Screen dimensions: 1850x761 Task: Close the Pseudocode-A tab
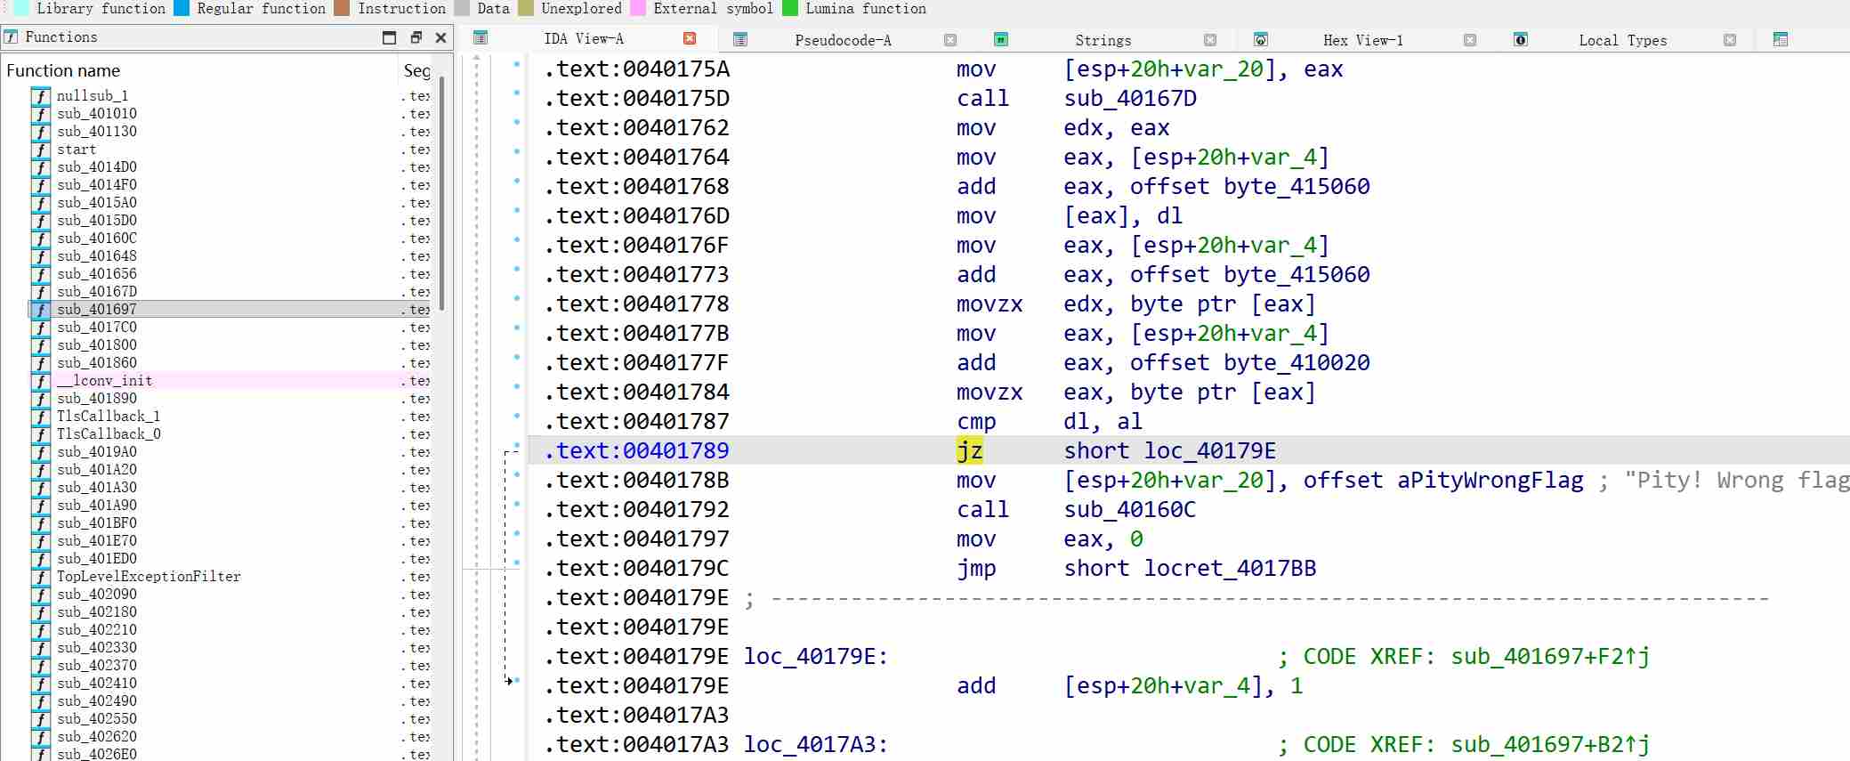(x=949, y=40)
